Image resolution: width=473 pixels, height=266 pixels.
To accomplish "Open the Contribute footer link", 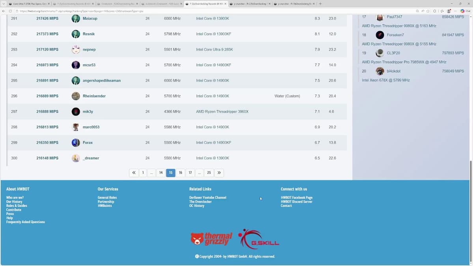I will (x=14, y=210).
